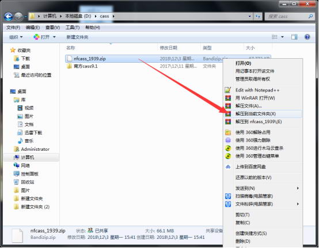Choose 复制(C) in context menu
This screenshot has height=248, width=319.
(242, 223)
